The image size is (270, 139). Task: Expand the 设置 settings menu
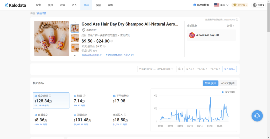point(258,5)
